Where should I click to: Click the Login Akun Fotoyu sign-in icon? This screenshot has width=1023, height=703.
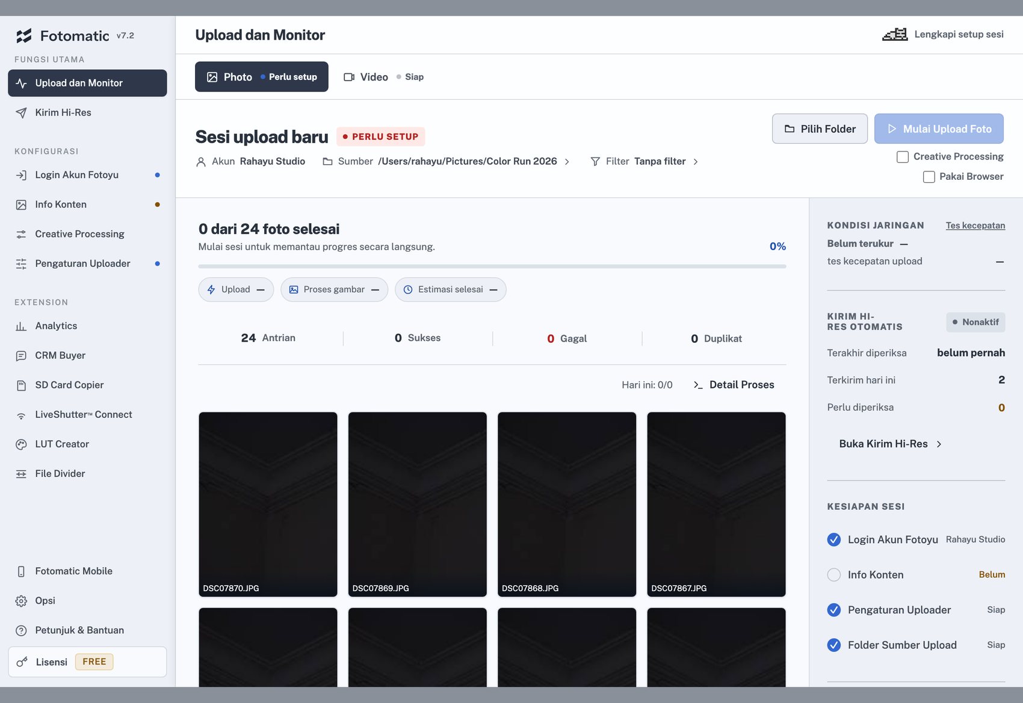tap(21, 175)
